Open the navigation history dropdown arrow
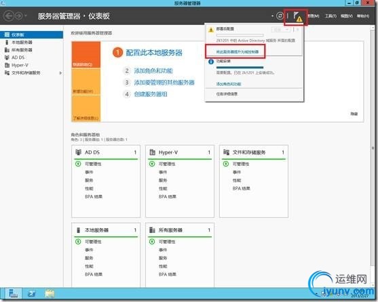 click(26, 16)
